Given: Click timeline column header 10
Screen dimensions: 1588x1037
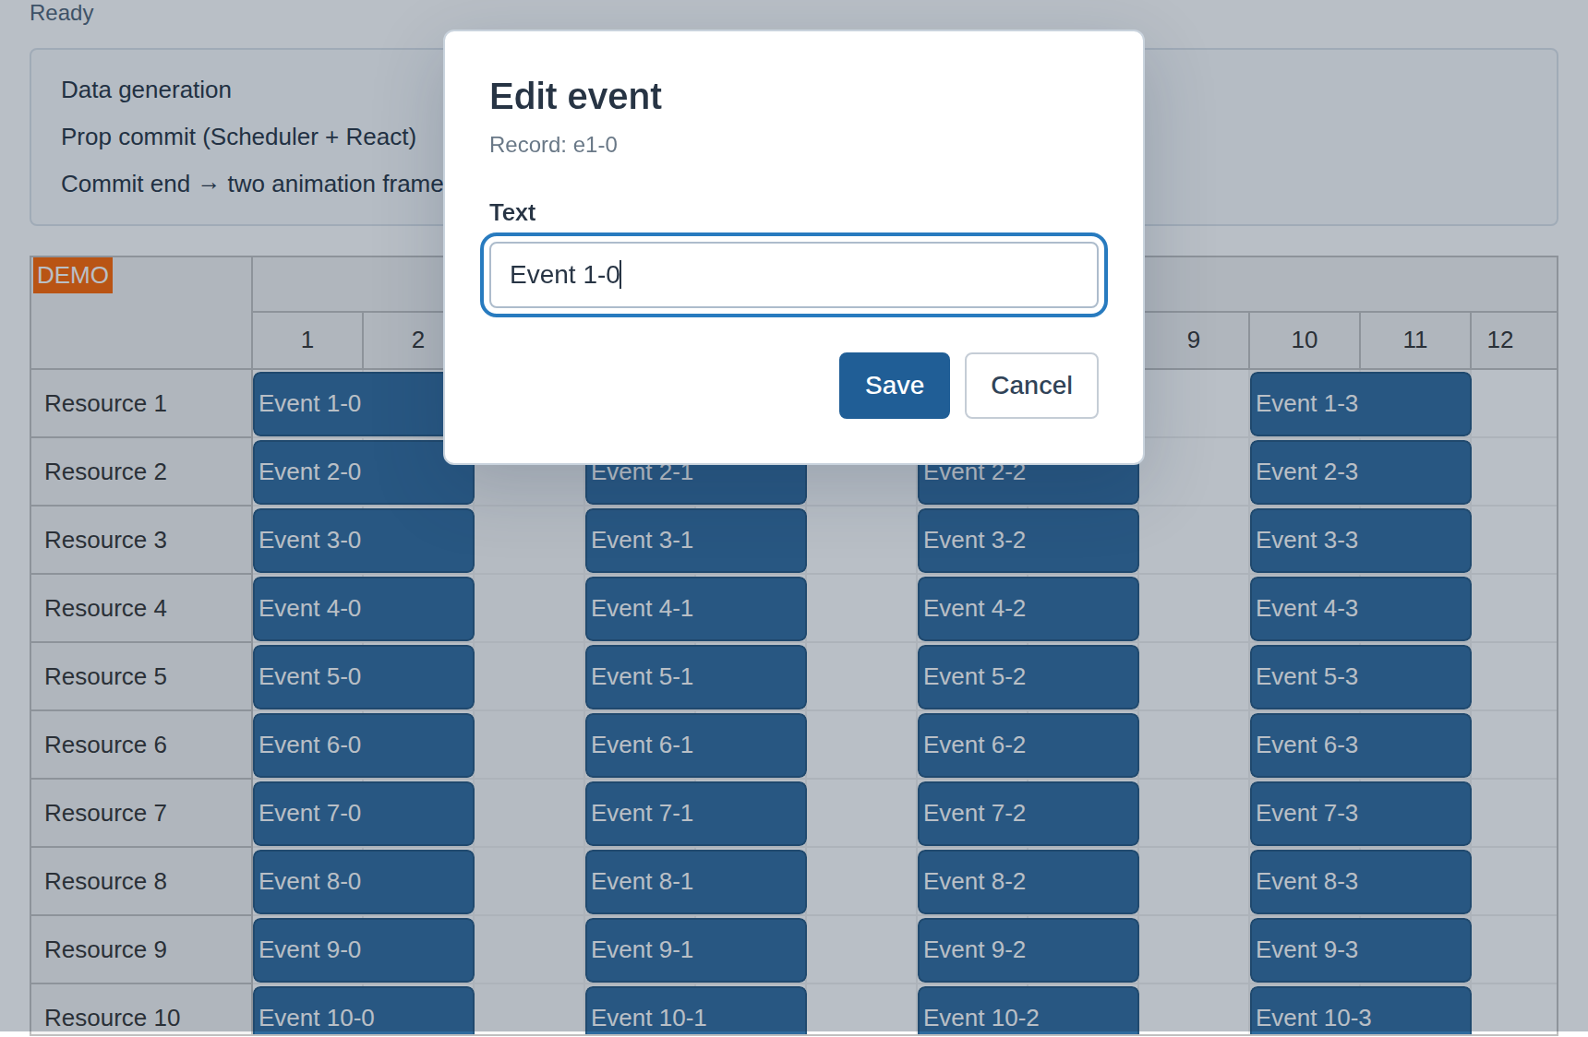Looking at the screenshot, I should [1305, 340].
